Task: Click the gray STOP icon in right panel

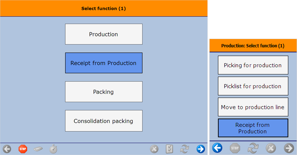Action: [235, 148]
